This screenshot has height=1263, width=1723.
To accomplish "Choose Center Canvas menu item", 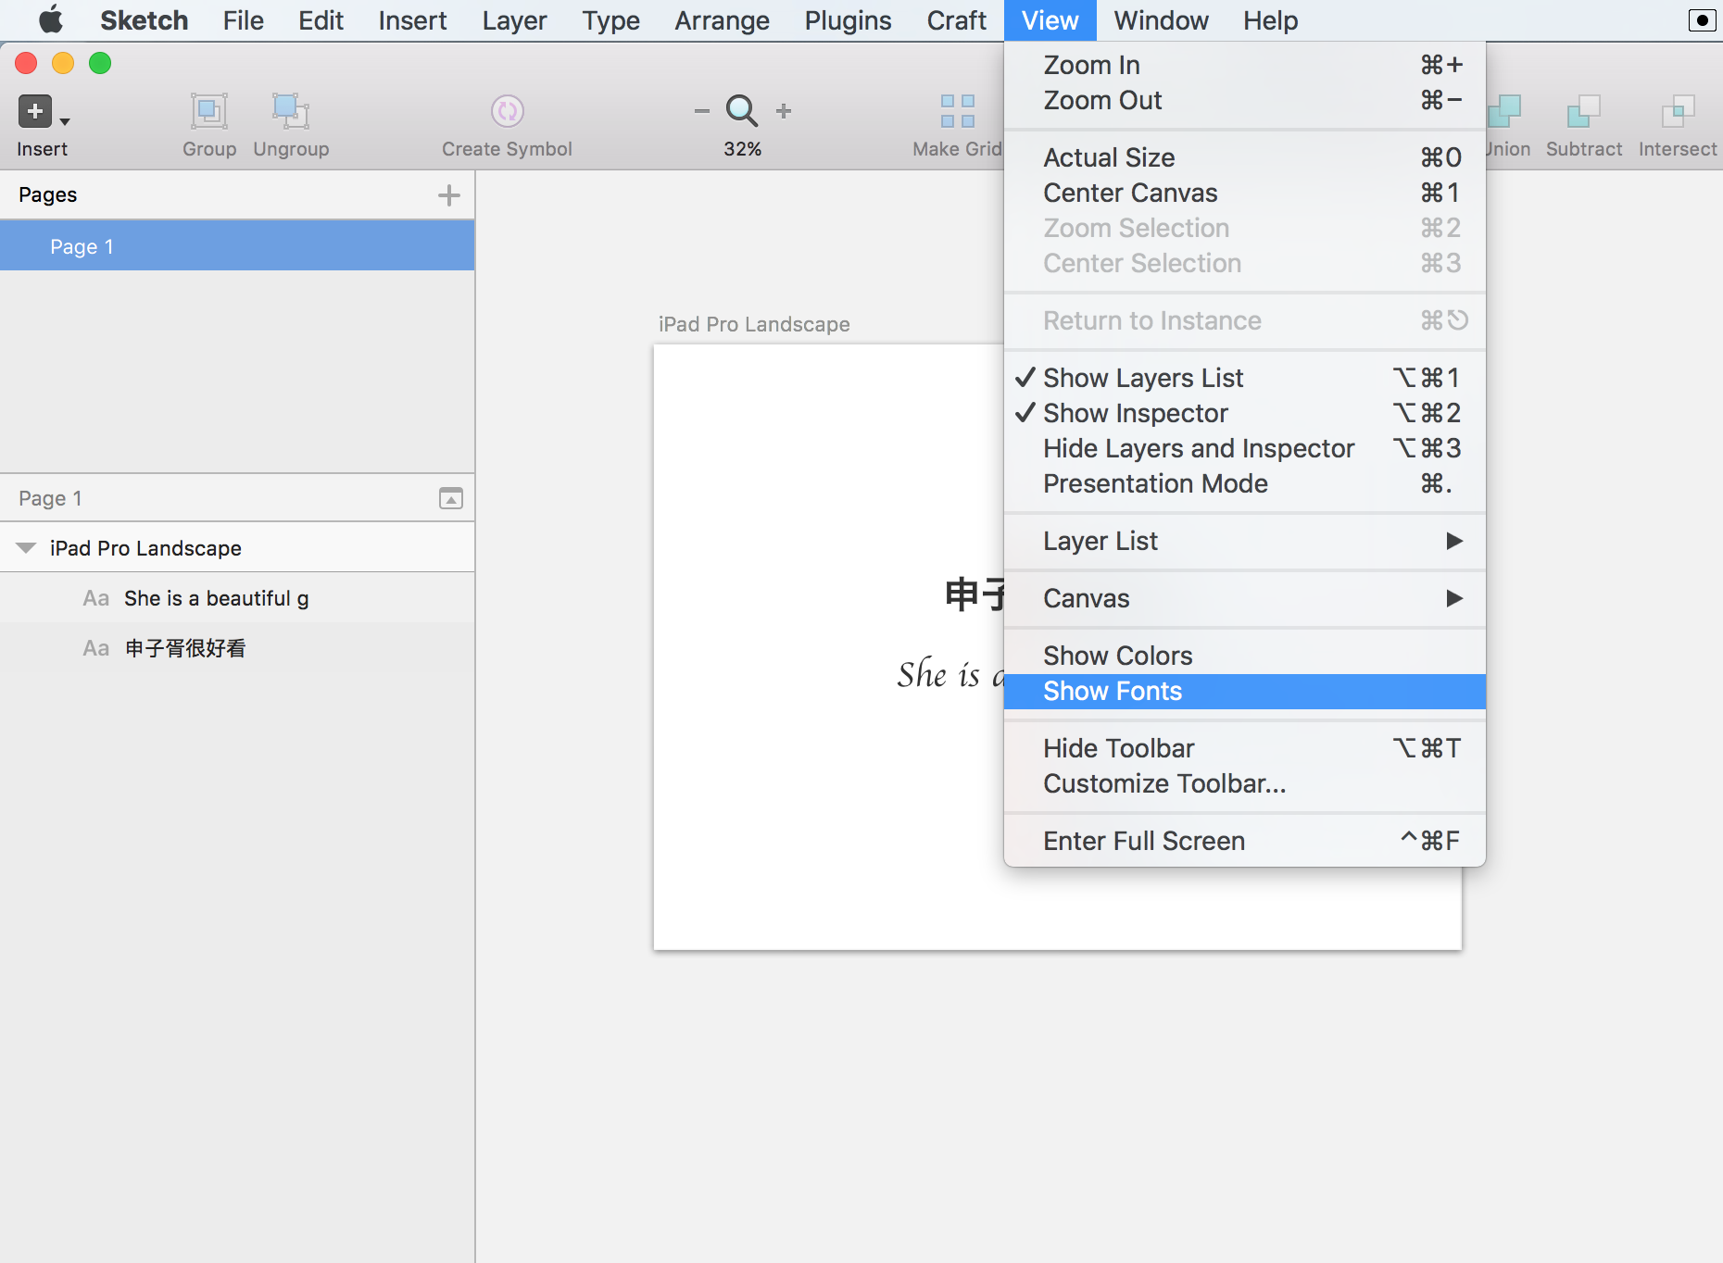I will (1245, 193).
